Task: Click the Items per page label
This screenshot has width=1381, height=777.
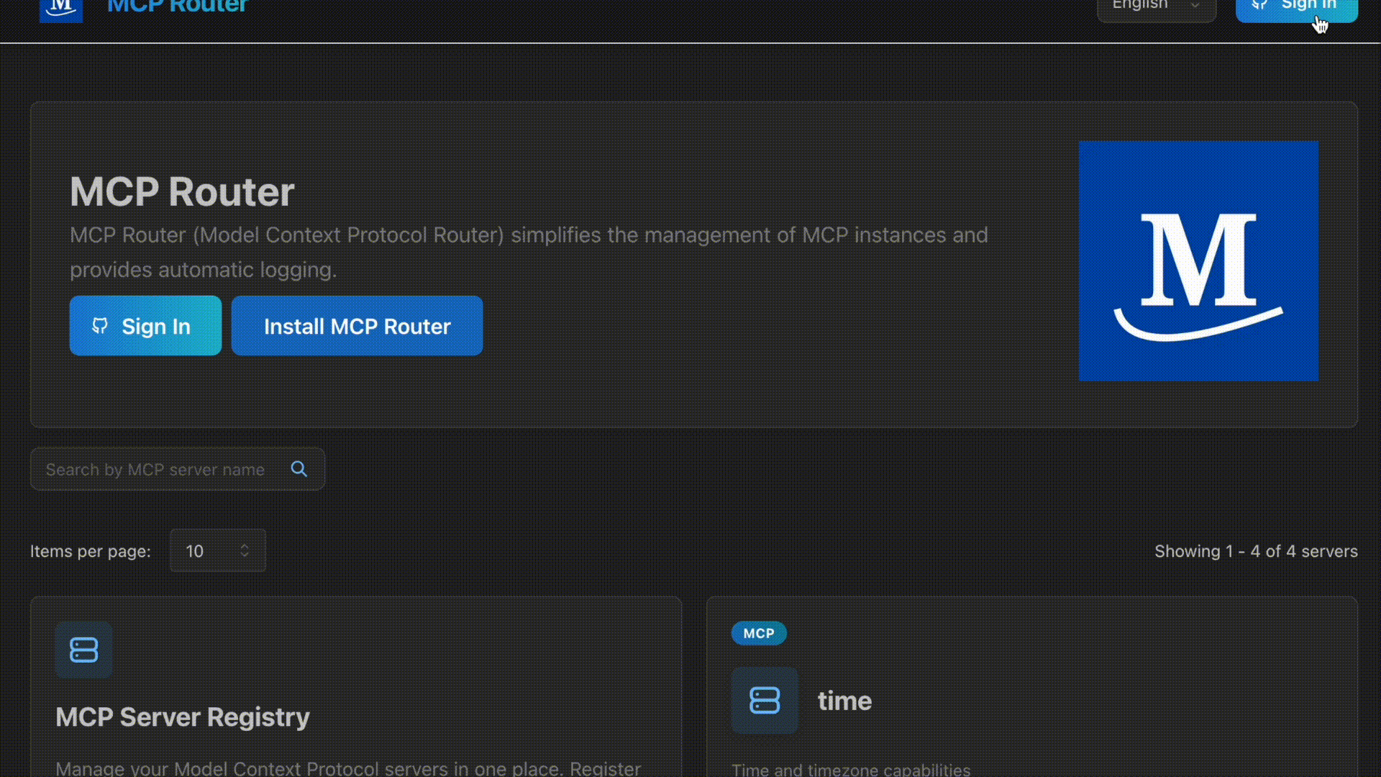Action: click(91, 551)
